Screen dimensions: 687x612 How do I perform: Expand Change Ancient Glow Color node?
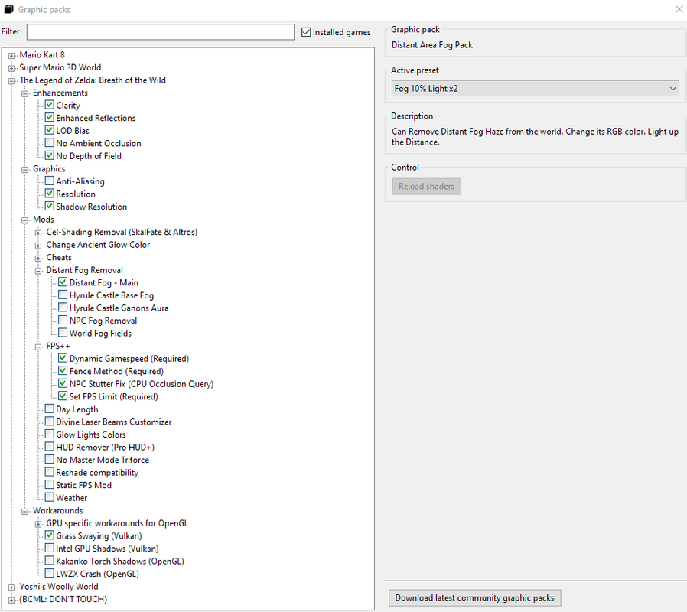(x=38, y=246)
